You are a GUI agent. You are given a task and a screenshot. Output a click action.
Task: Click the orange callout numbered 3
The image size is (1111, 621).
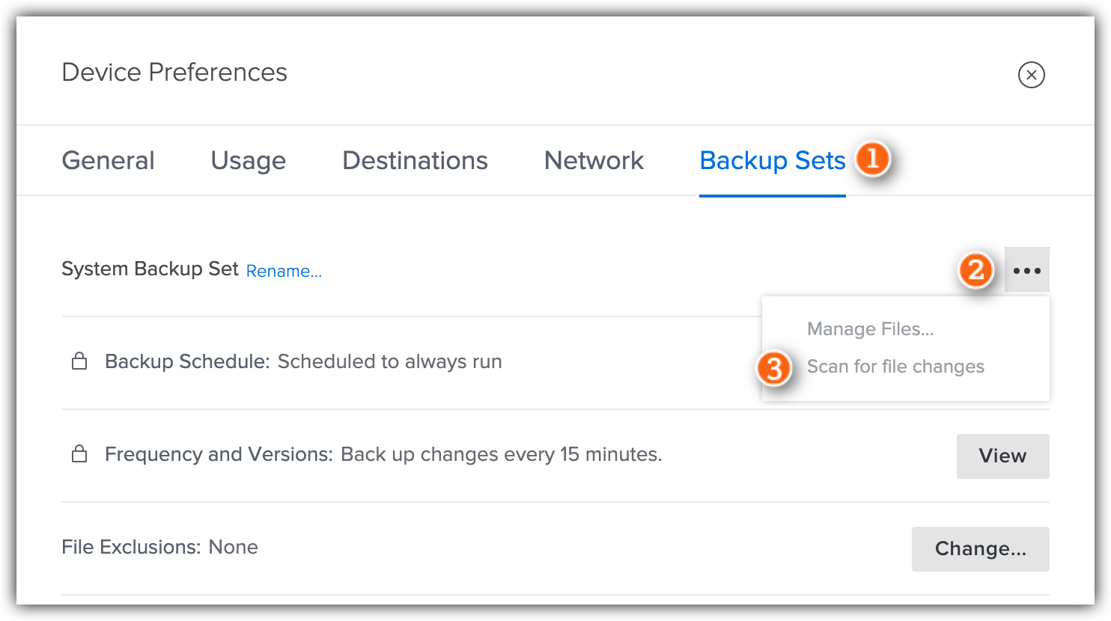pos(775,368)
